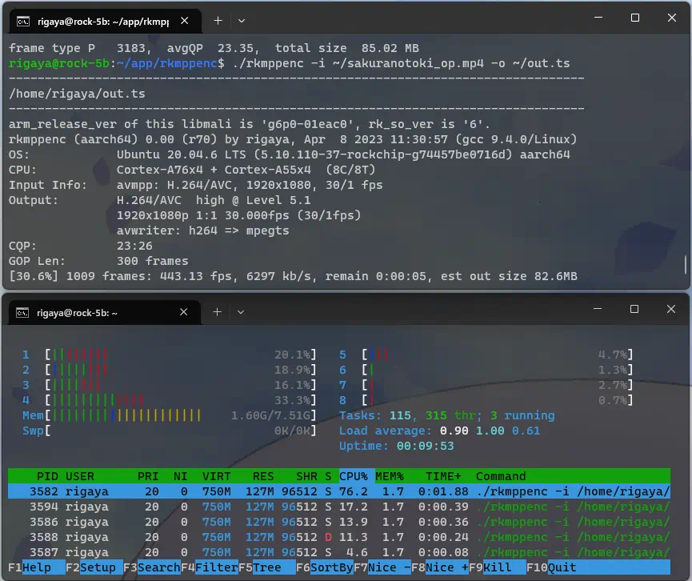Select the rigaya@rock-5b: ~/app/rkmpp tab
This screenshot has height=581, width=692.
(106, 21)
